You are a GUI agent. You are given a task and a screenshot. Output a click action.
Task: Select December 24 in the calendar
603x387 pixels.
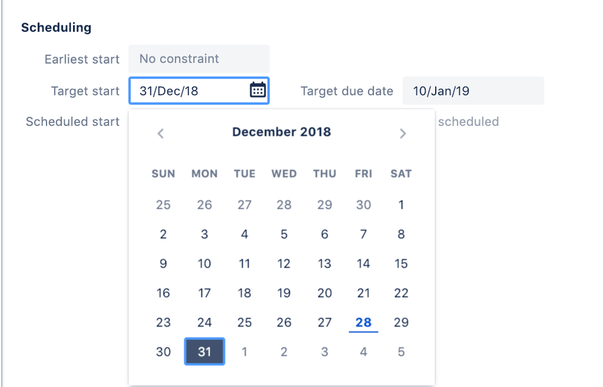(204, 322)
